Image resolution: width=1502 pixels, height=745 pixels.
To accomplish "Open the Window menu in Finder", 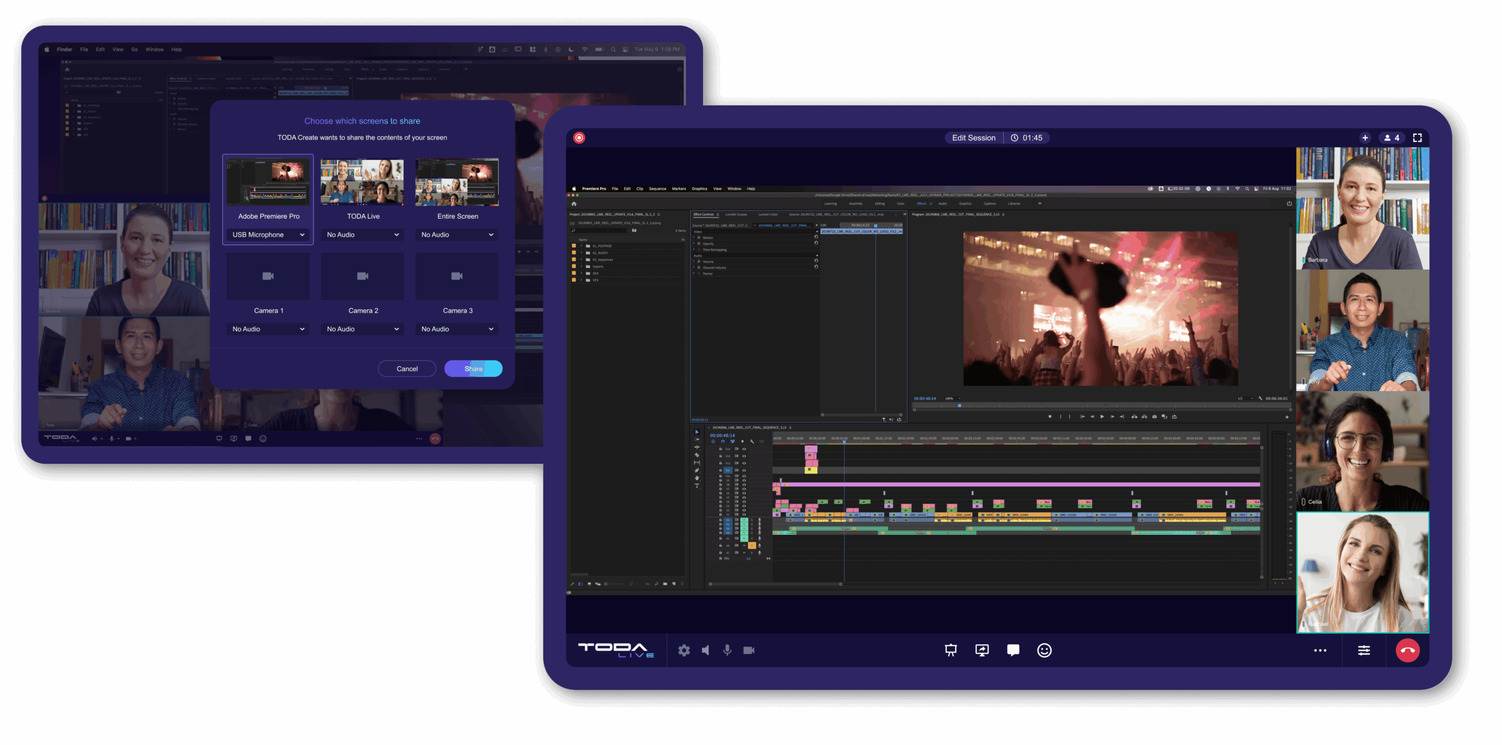I will (x=154, y=49).
